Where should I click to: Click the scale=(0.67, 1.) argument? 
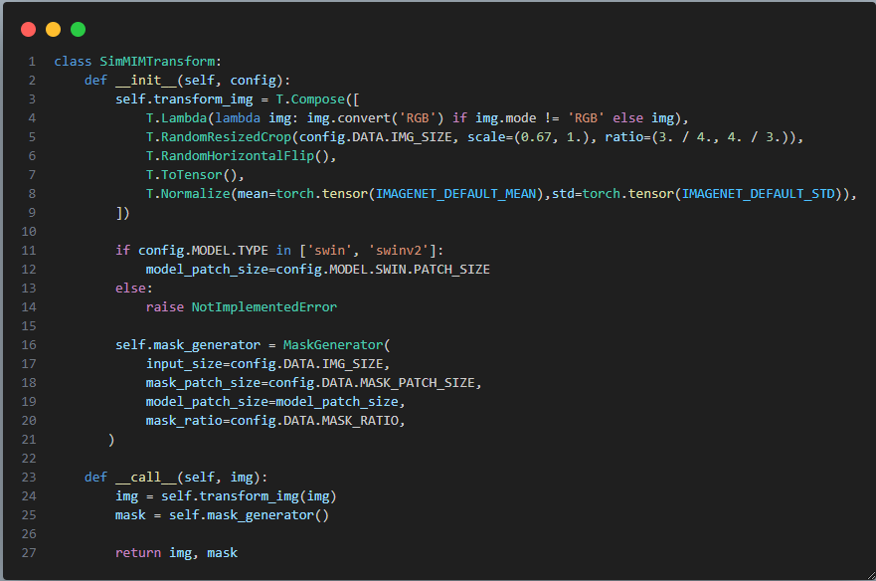click(532, 137)
